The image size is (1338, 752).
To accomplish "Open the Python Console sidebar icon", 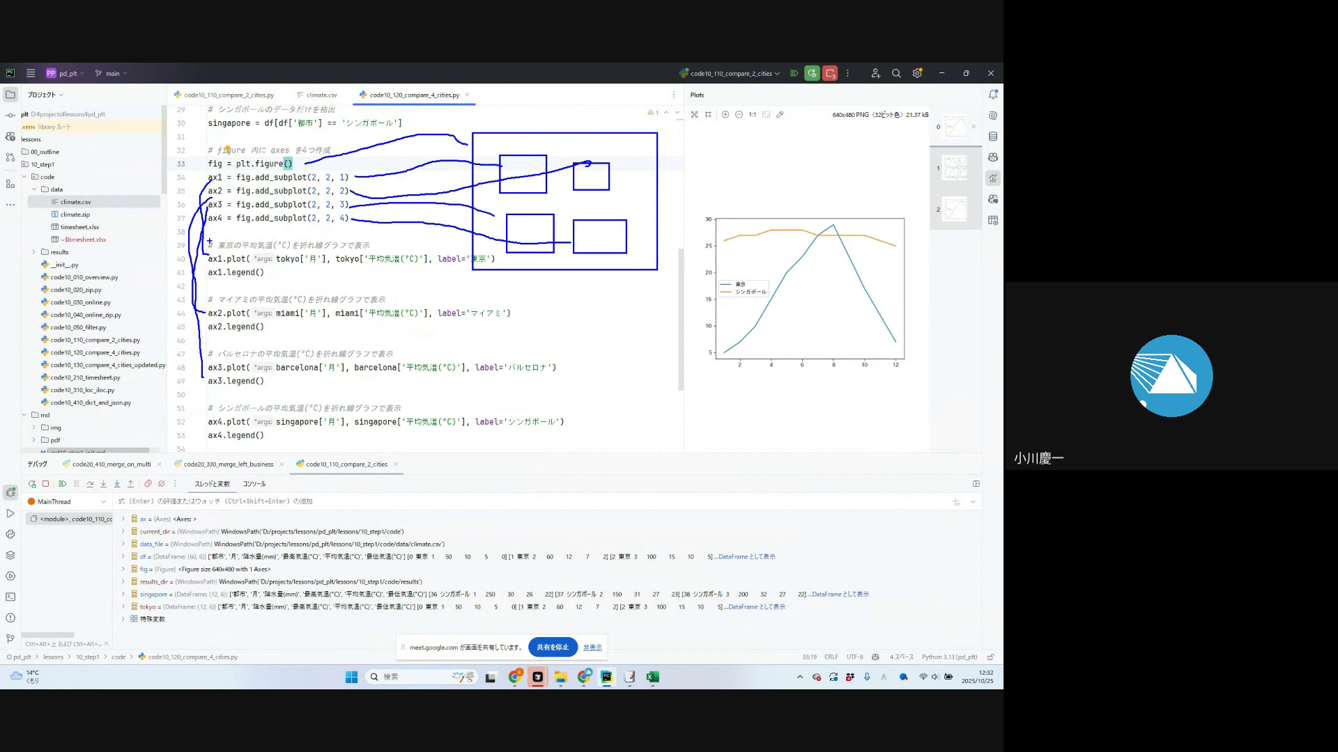I will (10, 534).
